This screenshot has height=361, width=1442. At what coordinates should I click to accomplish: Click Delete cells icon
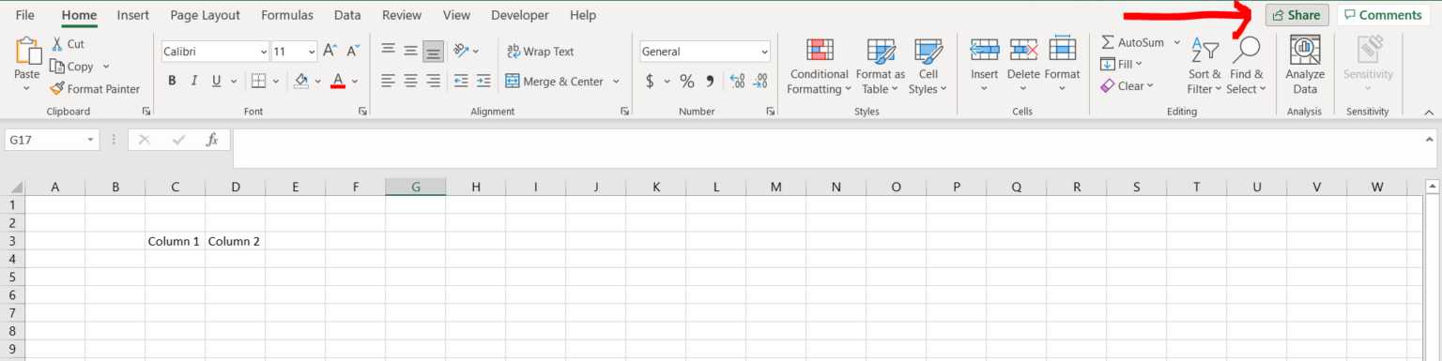[1023, 50]
